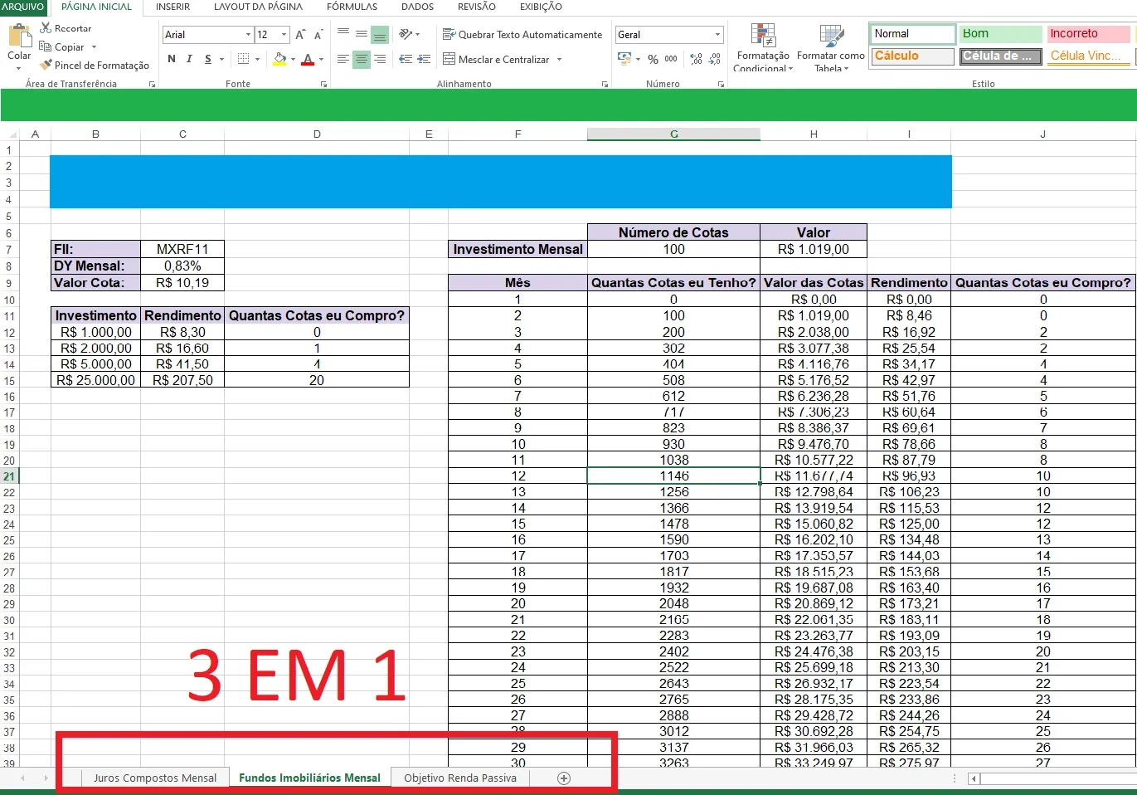Open the Juros Compostos Mensal sheet
Viewport: 1137px width, 795px height.
point(155,778)
